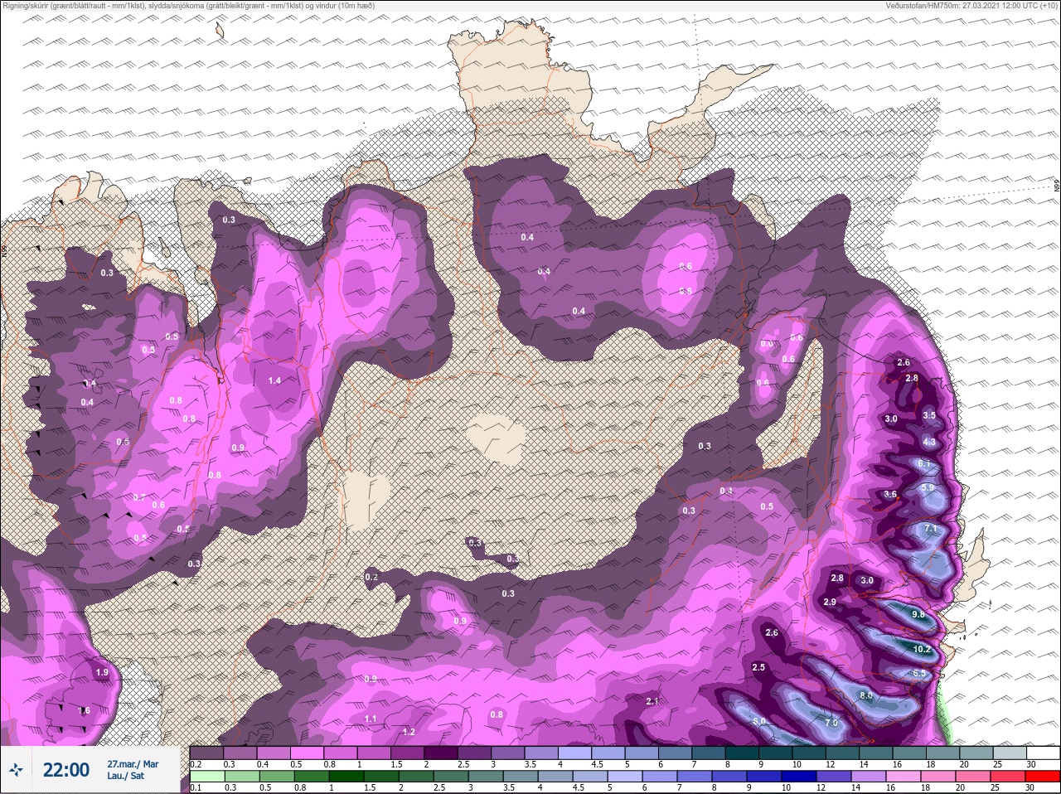Viewport: 1061px width, 794px height.
Task: Click the 1.9 precipitation value on the map
Action: coord(102,672)
